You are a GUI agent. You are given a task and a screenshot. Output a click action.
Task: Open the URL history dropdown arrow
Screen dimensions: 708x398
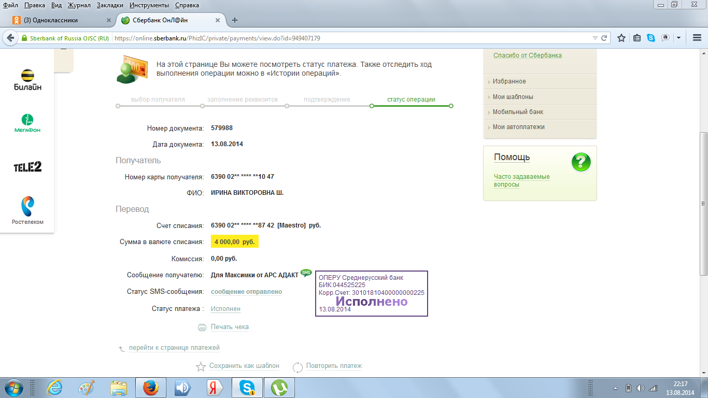[x=595, y=38]
